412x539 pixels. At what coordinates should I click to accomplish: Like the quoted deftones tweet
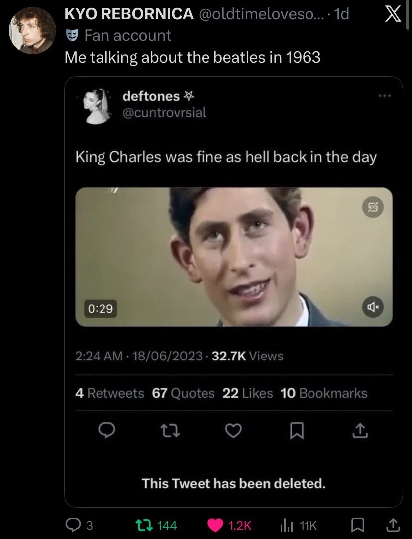coord(233,431)
